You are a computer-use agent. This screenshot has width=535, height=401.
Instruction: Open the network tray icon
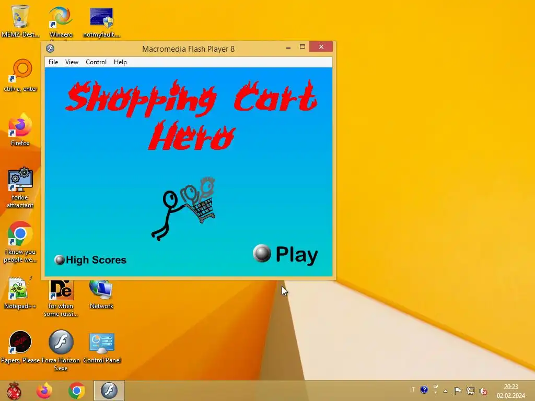pyautogui.click(x=471, y=391)
